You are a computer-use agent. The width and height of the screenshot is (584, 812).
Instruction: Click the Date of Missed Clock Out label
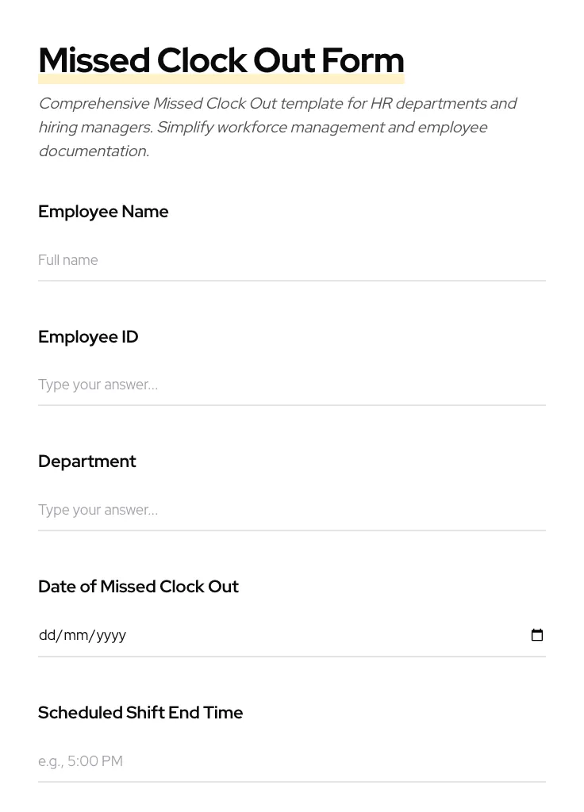(138, 587)
